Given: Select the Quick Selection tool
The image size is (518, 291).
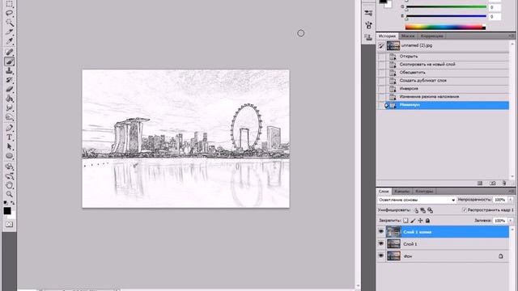Looking at the screenshot, I should coord(9,23).
